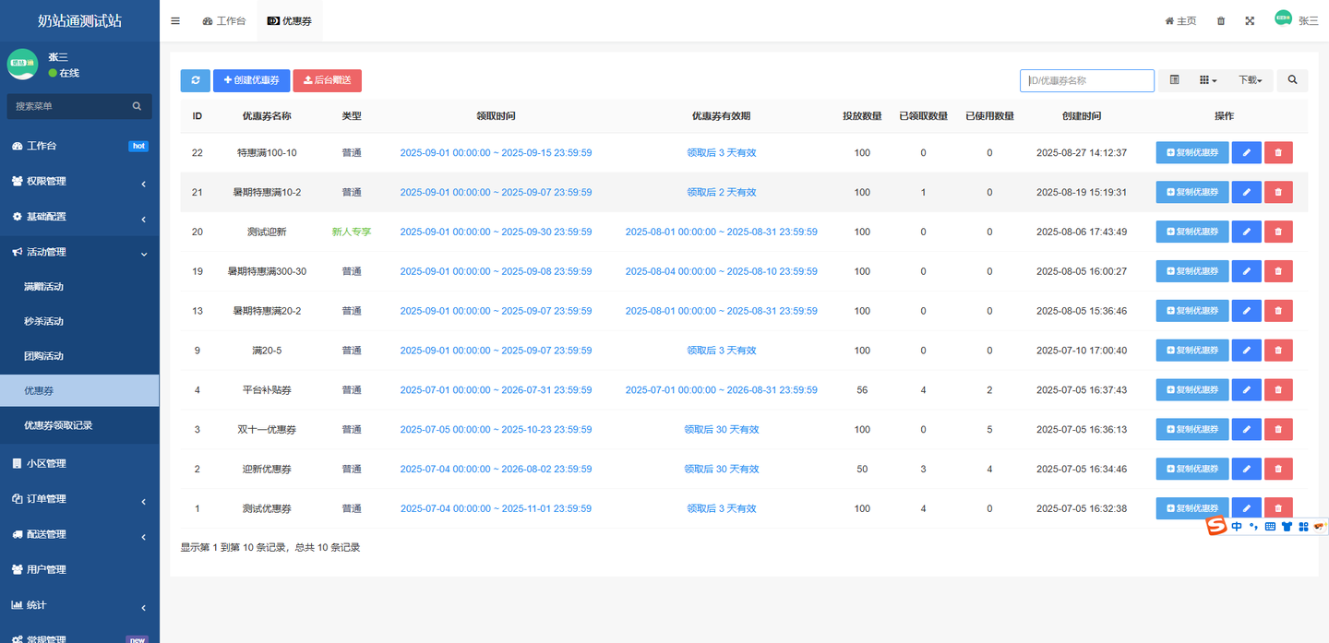1329x643 pixels.
Task: Select 秒杀活动 in the sidebar menu
Action: pos(43,321)
